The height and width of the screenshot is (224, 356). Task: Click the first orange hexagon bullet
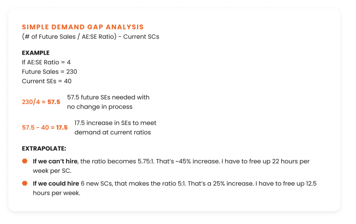pyautogui.click(x=25, y=161)
